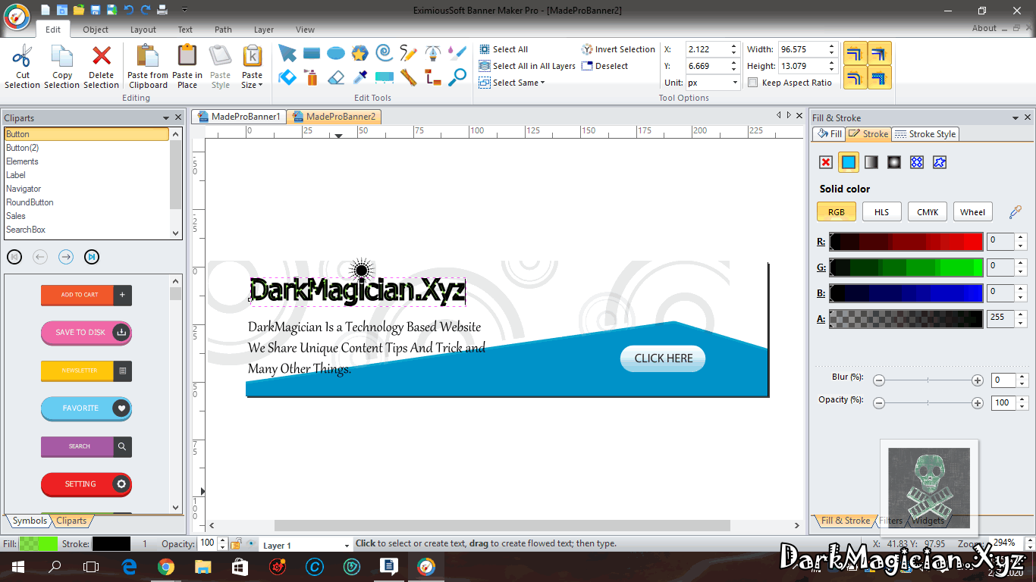The image size is (1036, 582).
Task: Increase Width value spinner
Action: pos(832,45)
